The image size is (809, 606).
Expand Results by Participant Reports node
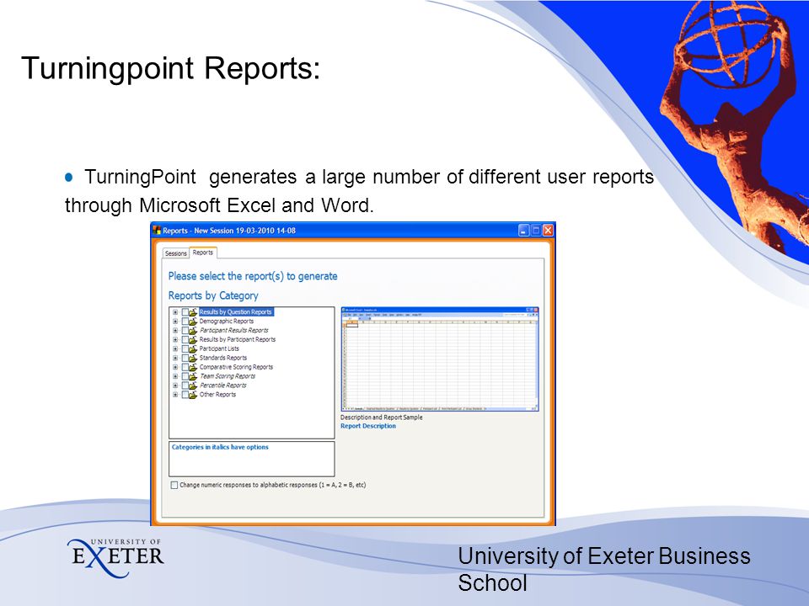175,339
